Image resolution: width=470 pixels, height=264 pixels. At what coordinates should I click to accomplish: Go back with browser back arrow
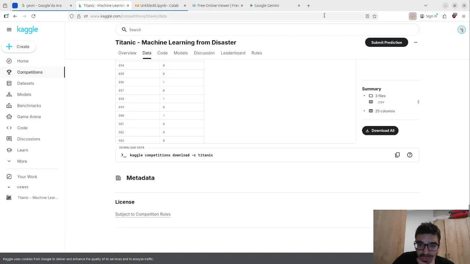click(x=15, y=16)
